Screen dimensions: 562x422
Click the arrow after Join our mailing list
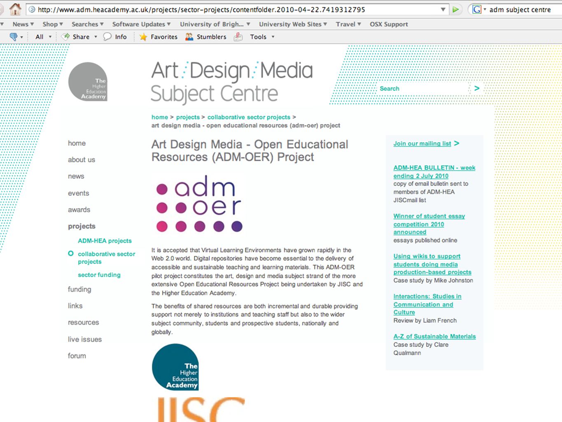457,143
